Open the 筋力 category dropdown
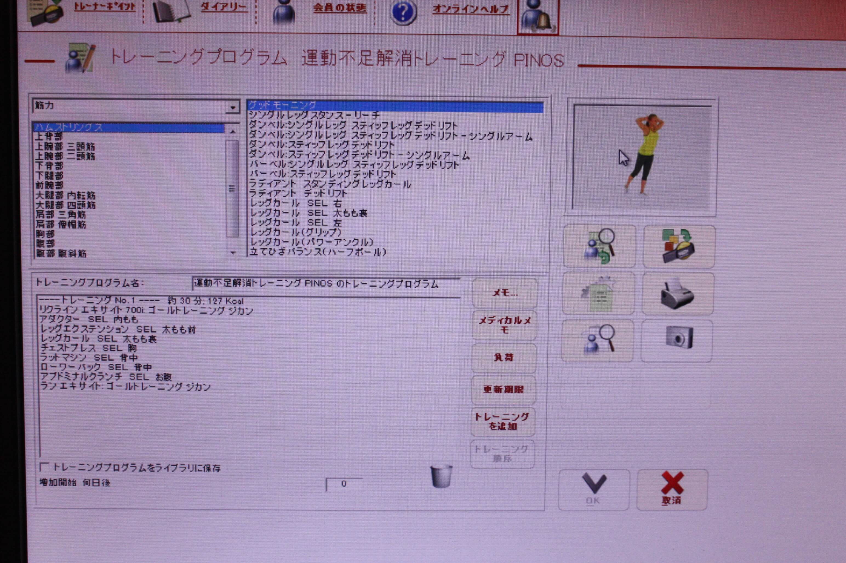This screenshot has height=563, width=846. click(233, 107)
